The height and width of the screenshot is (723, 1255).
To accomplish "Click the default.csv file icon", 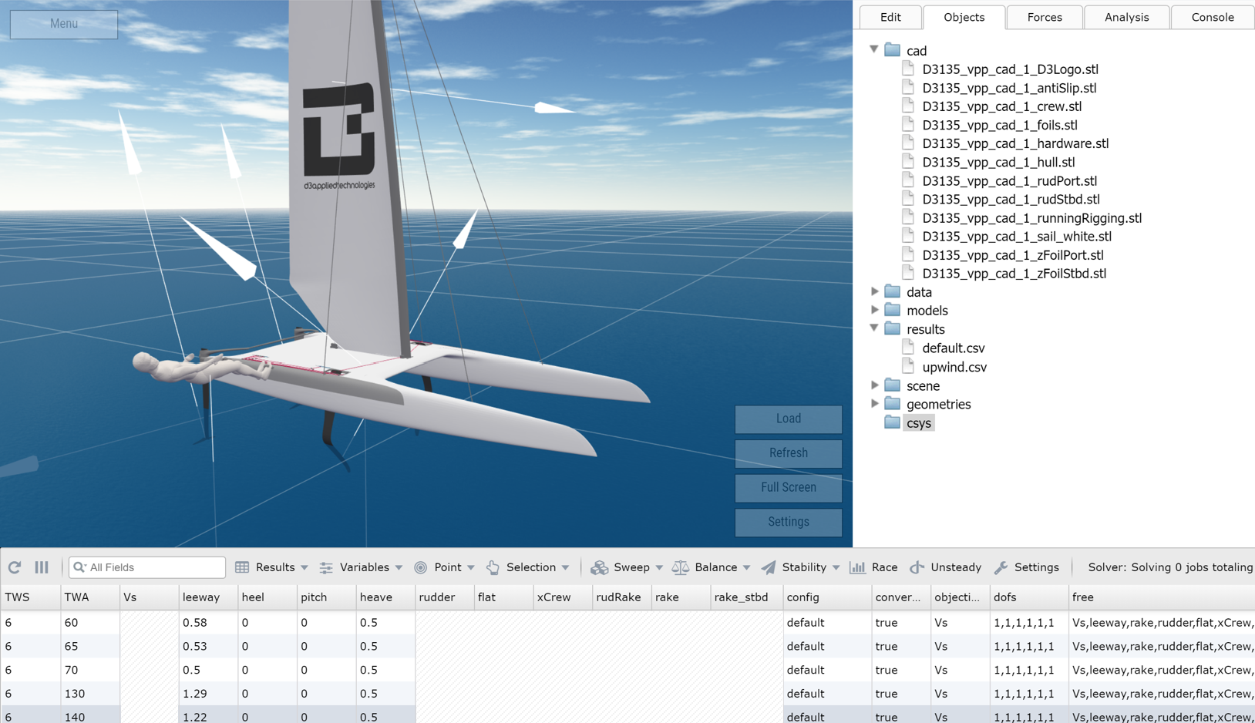I will click(x=908, y=348).
